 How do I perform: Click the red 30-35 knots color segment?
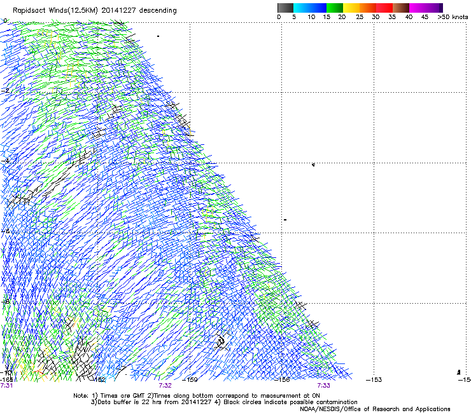tap(384, 8)
